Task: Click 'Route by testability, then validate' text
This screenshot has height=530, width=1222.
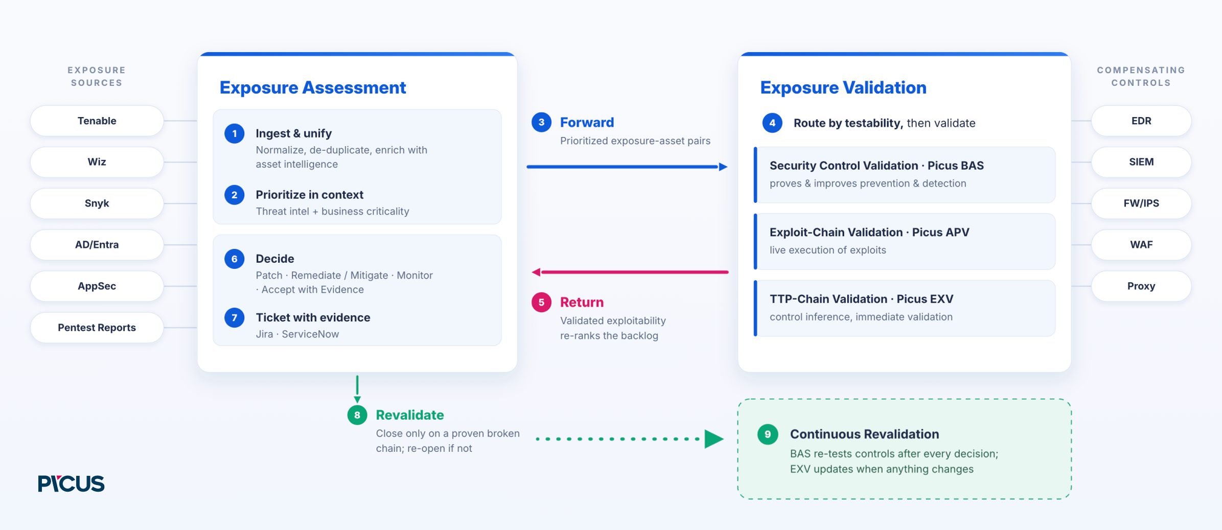Action: (x=885, y=123)
